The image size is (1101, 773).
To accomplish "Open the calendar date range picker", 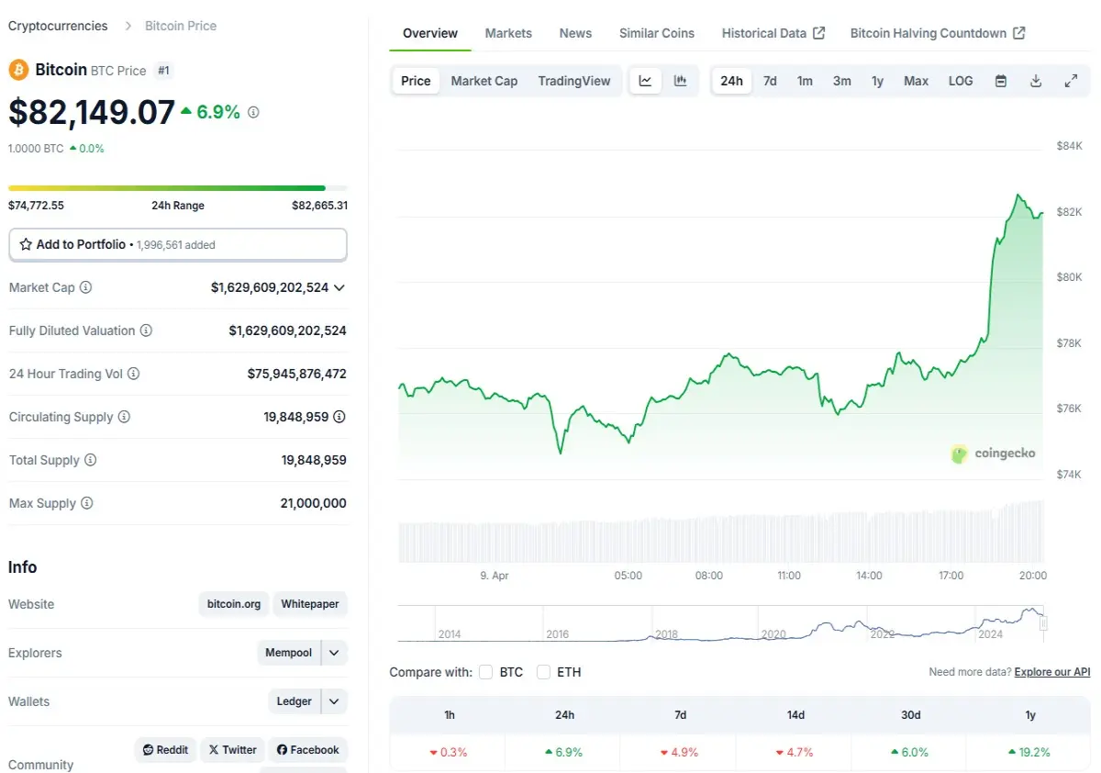I will [1001, 81].
